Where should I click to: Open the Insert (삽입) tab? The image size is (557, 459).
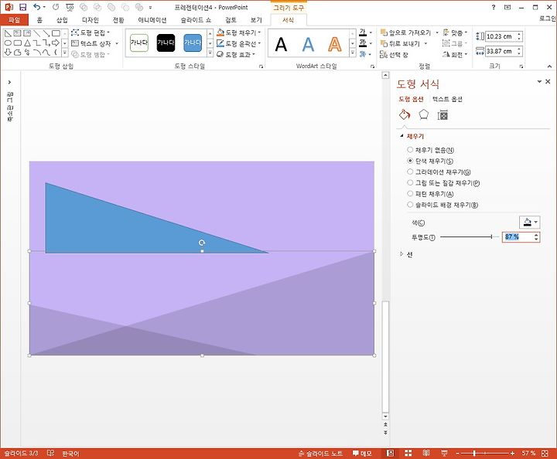pos(62,20)
